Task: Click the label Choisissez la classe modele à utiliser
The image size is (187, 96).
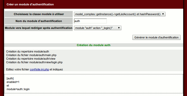Action: [39, 14]
